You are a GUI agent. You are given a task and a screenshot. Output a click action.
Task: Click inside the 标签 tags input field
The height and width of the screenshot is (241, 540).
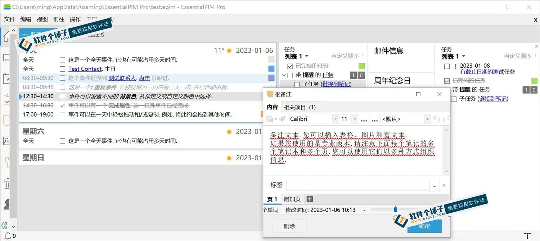pos(358,185)
